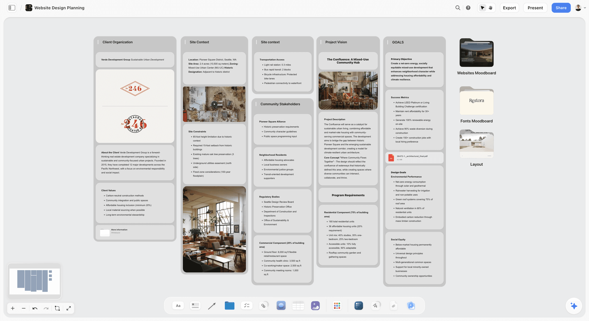589x321 pixels.
Task: Undo the last action
Action: click(35, 308)
